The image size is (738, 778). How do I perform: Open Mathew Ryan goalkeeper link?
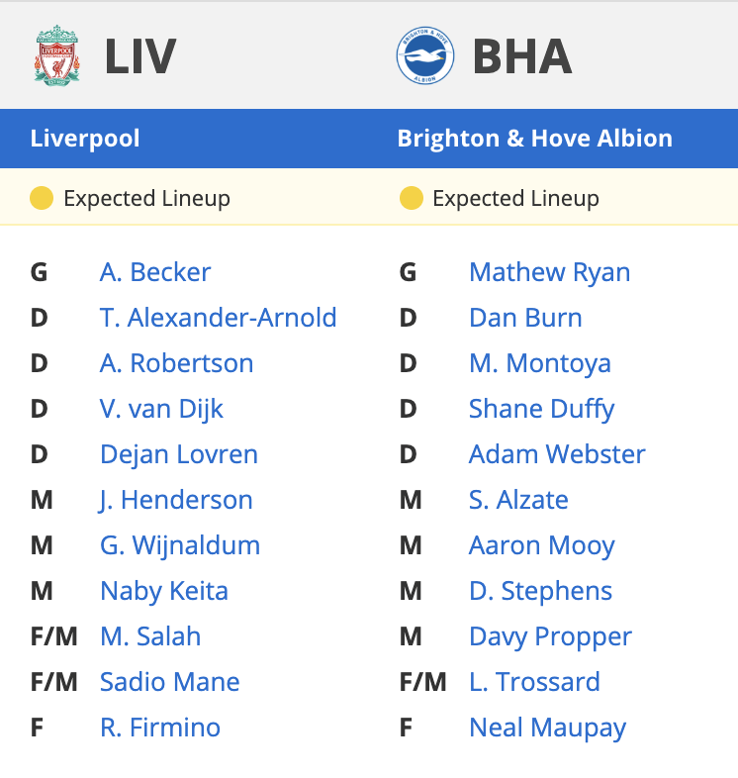pos(549,272)
